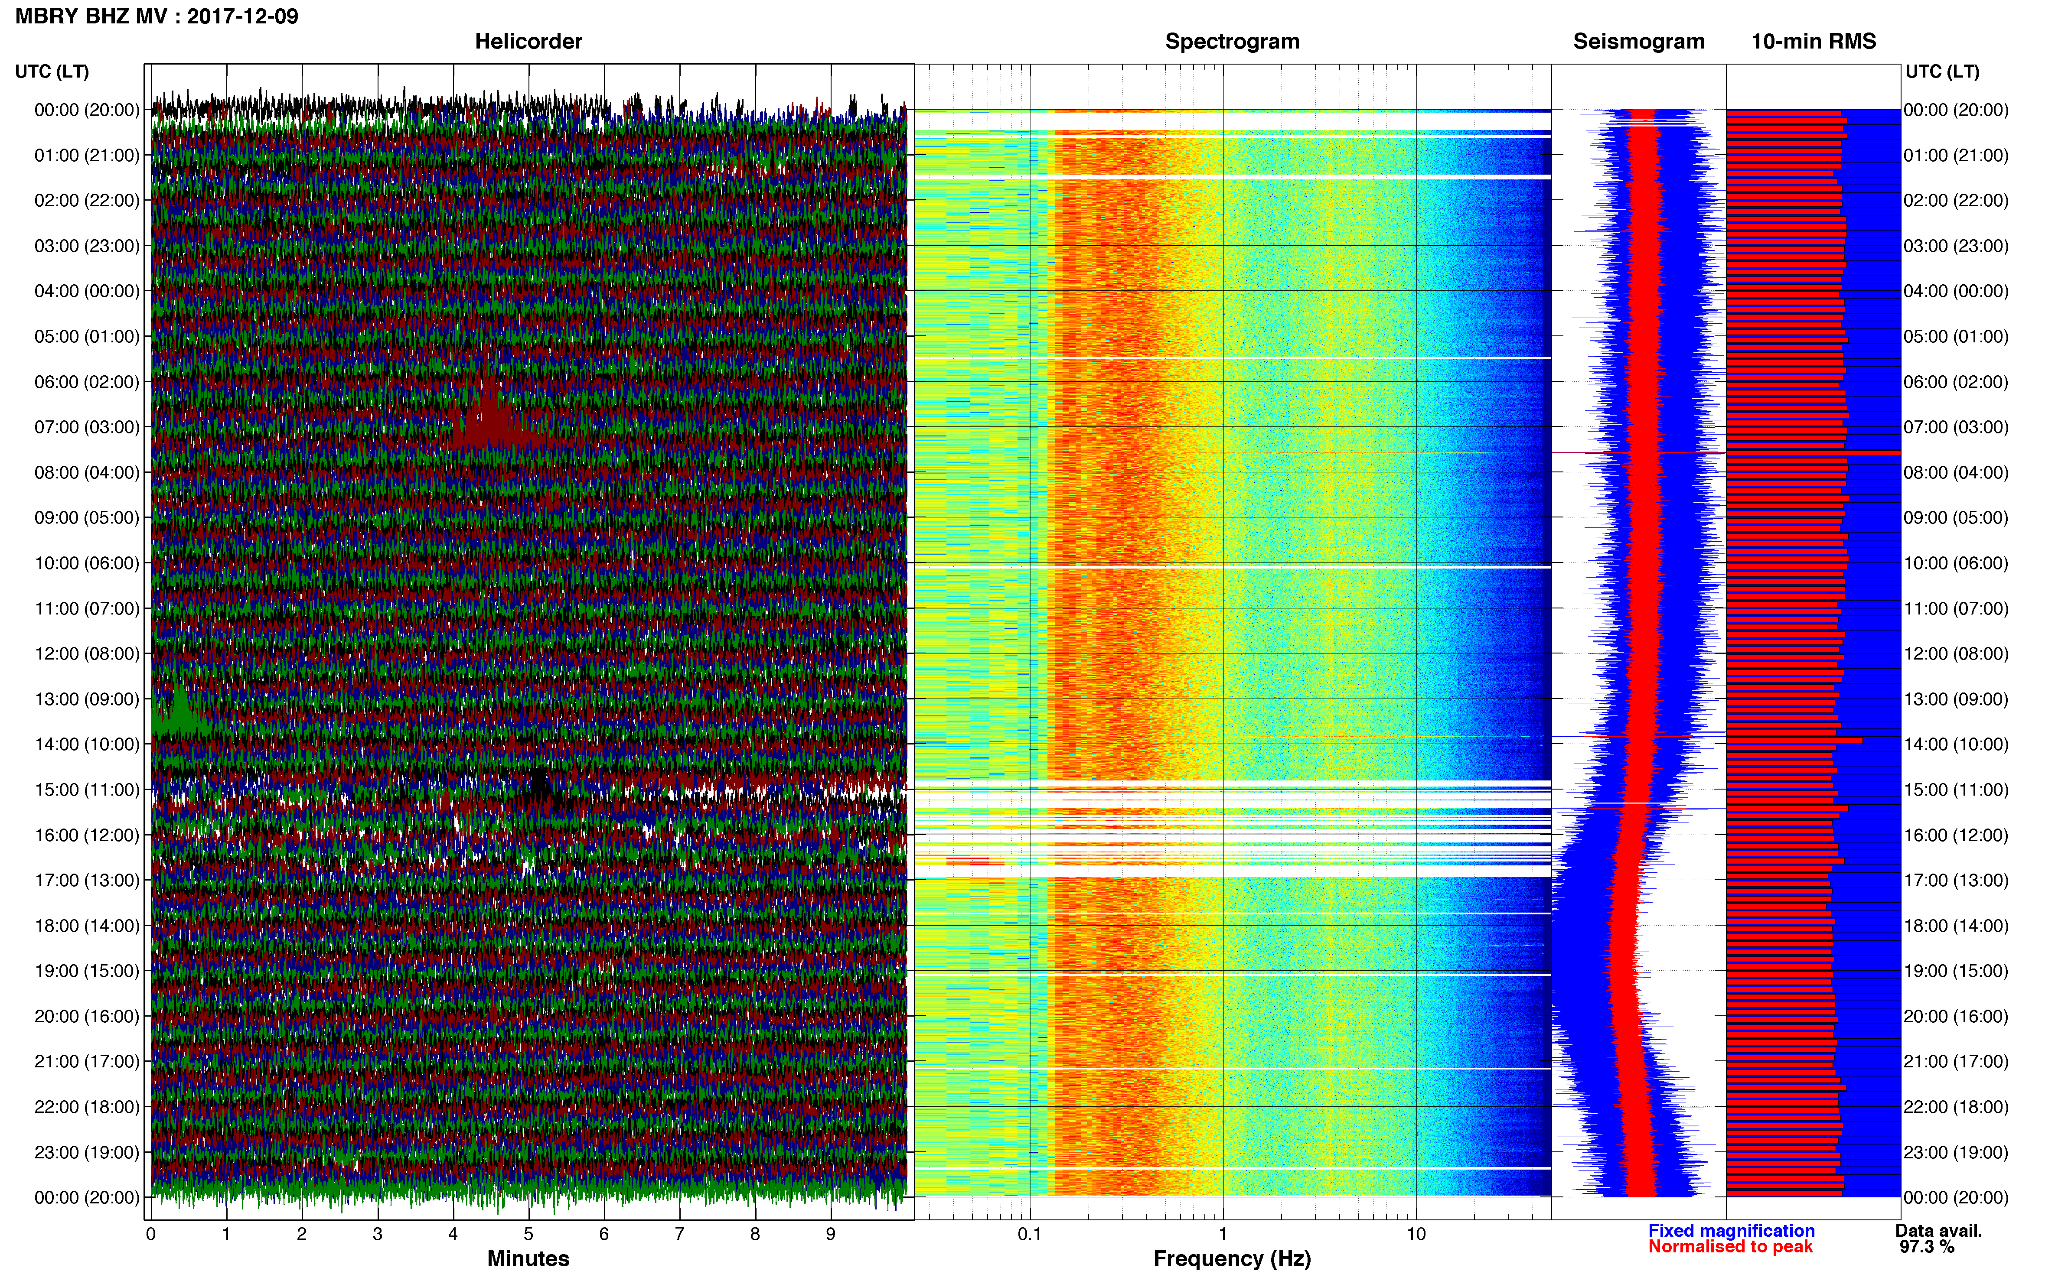Click the extended red RMS bar just before 14:00
This screenshot has height=1284, width=2055.
tap(1794, 741)
